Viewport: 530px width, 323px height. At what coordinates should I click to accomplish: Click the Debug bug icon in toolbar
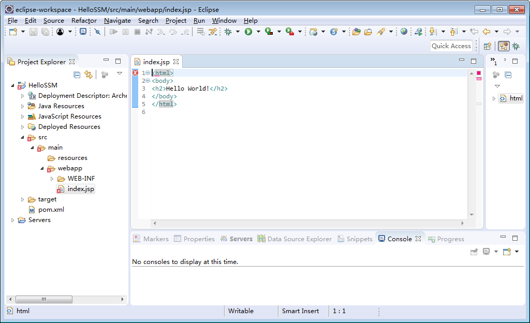(228, 32)
